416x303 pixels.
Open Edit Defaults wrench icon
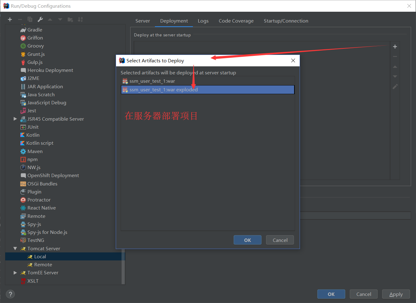click(x=40, y=19)
